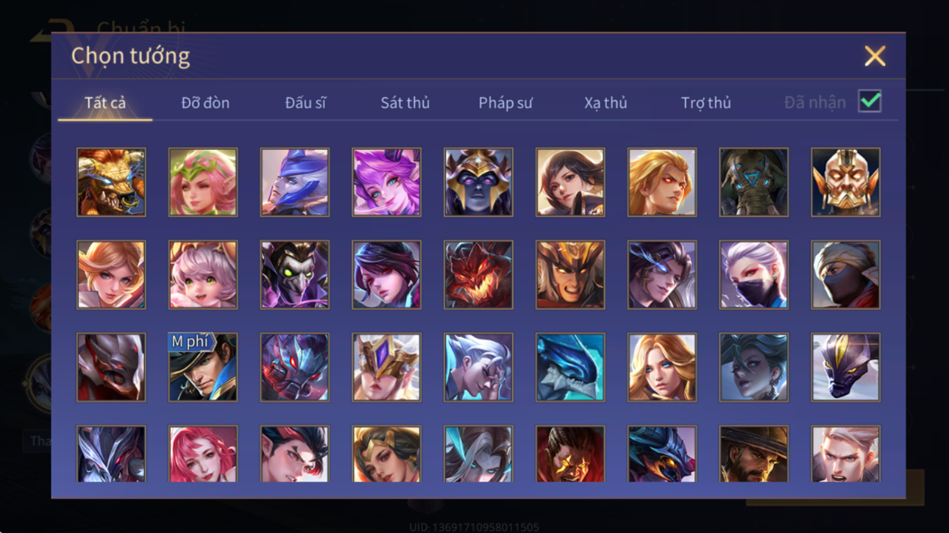Viewport: 949px width, 533px height.
Task: Select the cowboy with hat and beard
Action: [x=753, y=454]
